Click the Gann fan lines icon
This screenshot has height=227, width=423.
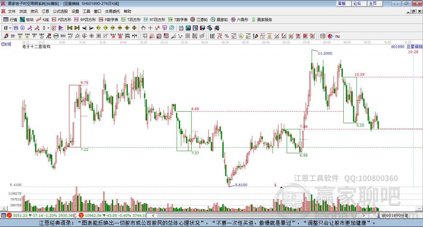pyautogui.click(x=152, y=36)
